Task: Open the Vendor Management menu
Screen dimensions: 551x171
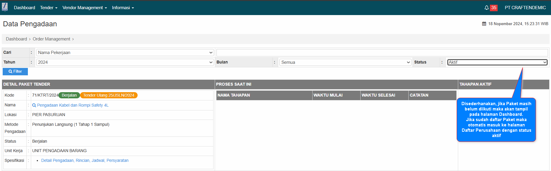Action: [85, 8]
